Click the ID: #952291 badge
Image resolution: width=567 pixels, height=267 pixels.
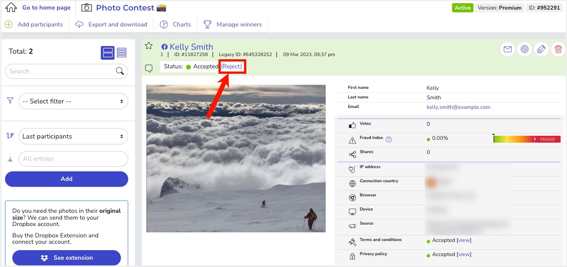(x=545, y=8)
